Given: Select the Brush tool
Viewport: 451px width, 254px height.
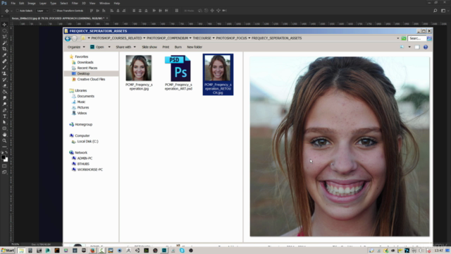Looking at the screenshot, I should pos(4,68).
